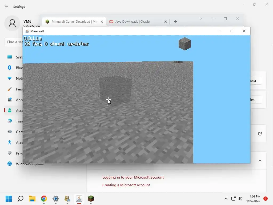
Task: Open File Explorer from the taskbar
Action: (x=32, y=199)
